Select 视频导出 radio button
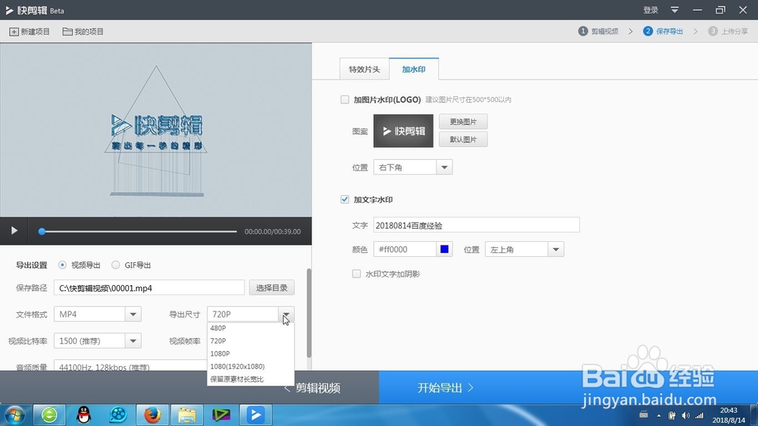Image resolution: width=758 pixels, height=426 pixels. click(x=62, y=265)
